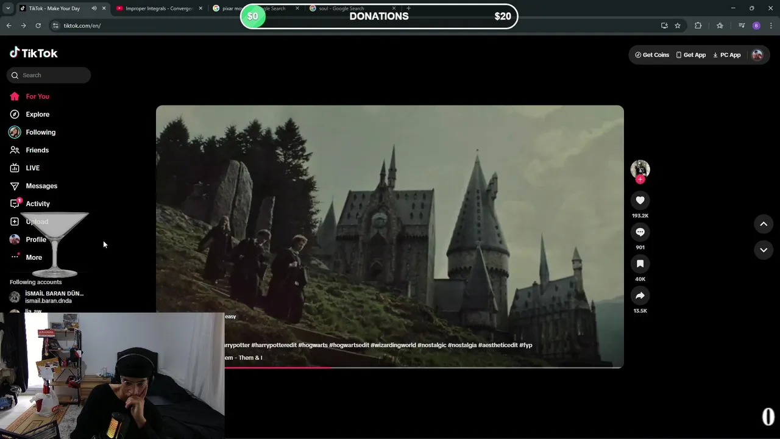
Task: Open Chrome three-dot menu
Action: (x=771, y=26)
